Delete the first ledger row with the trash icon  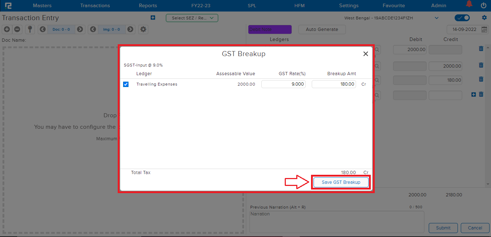(x=481, y=49)
